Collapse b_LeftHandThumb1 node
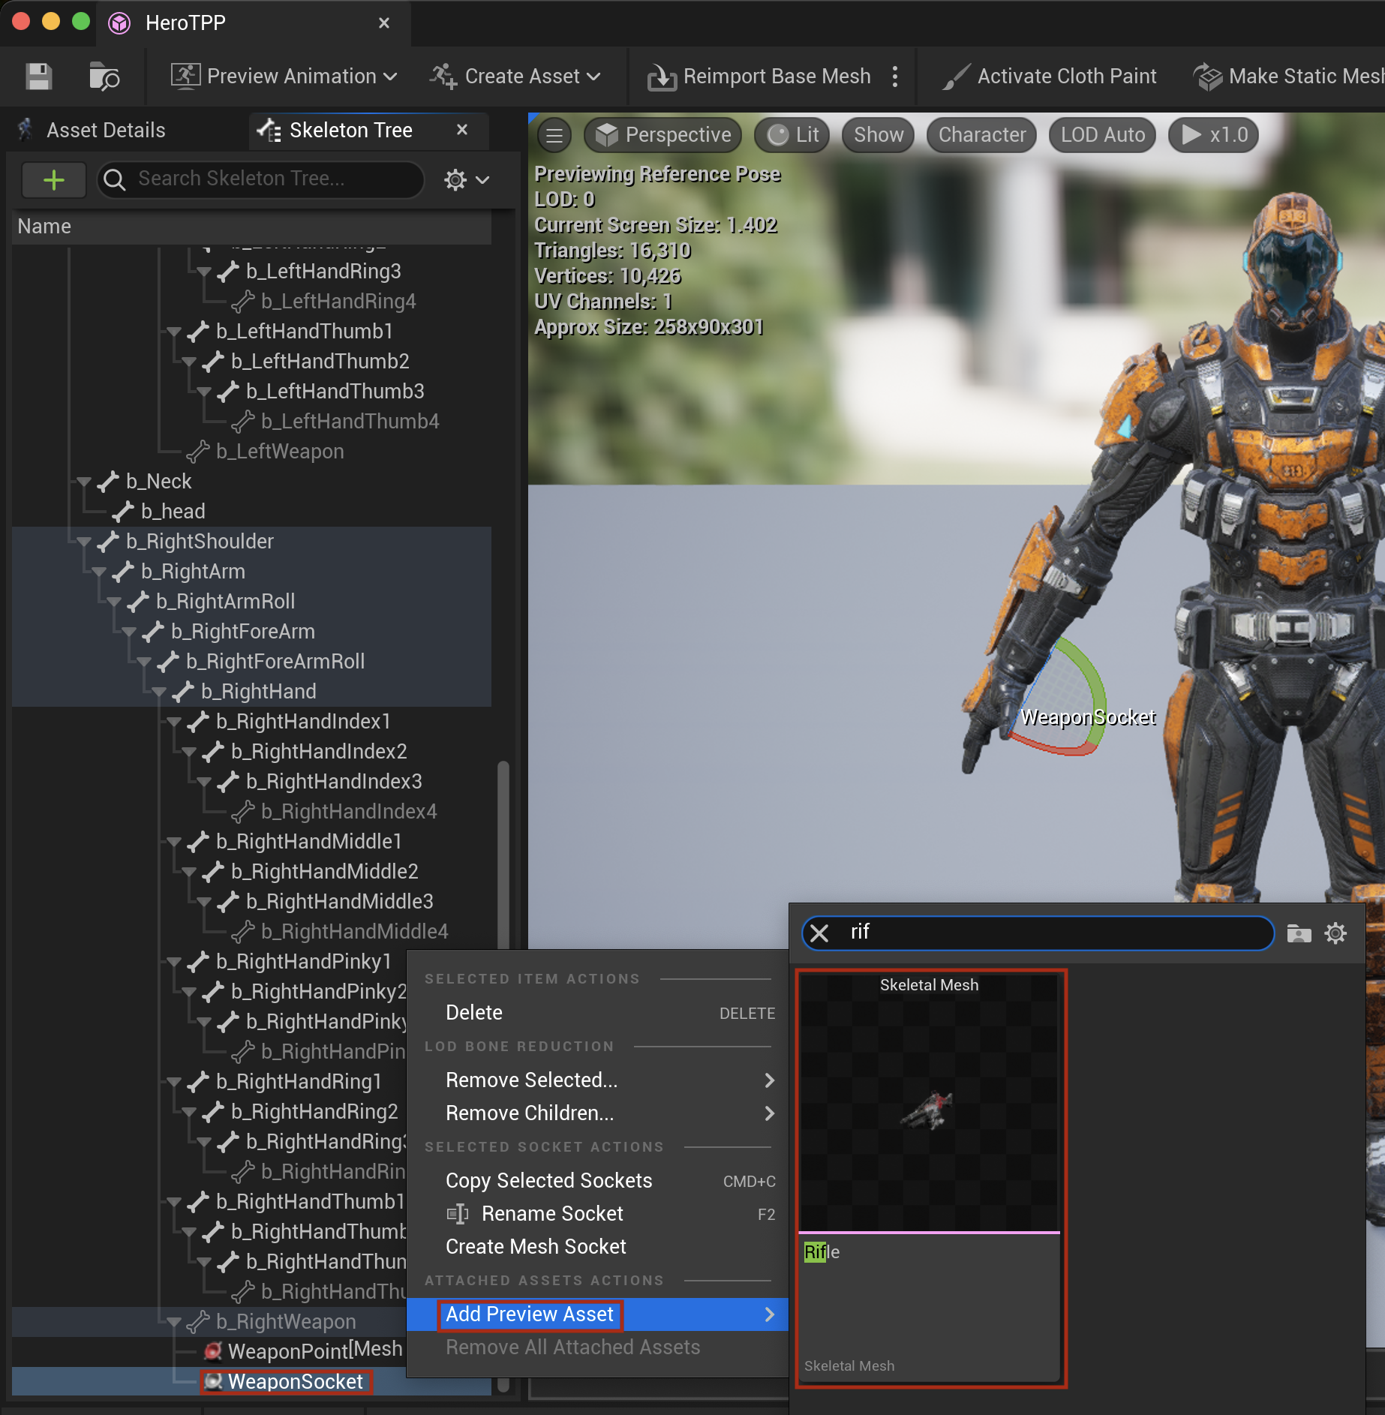Screen dimensions: 1385x1415 (x=173, y=332)
